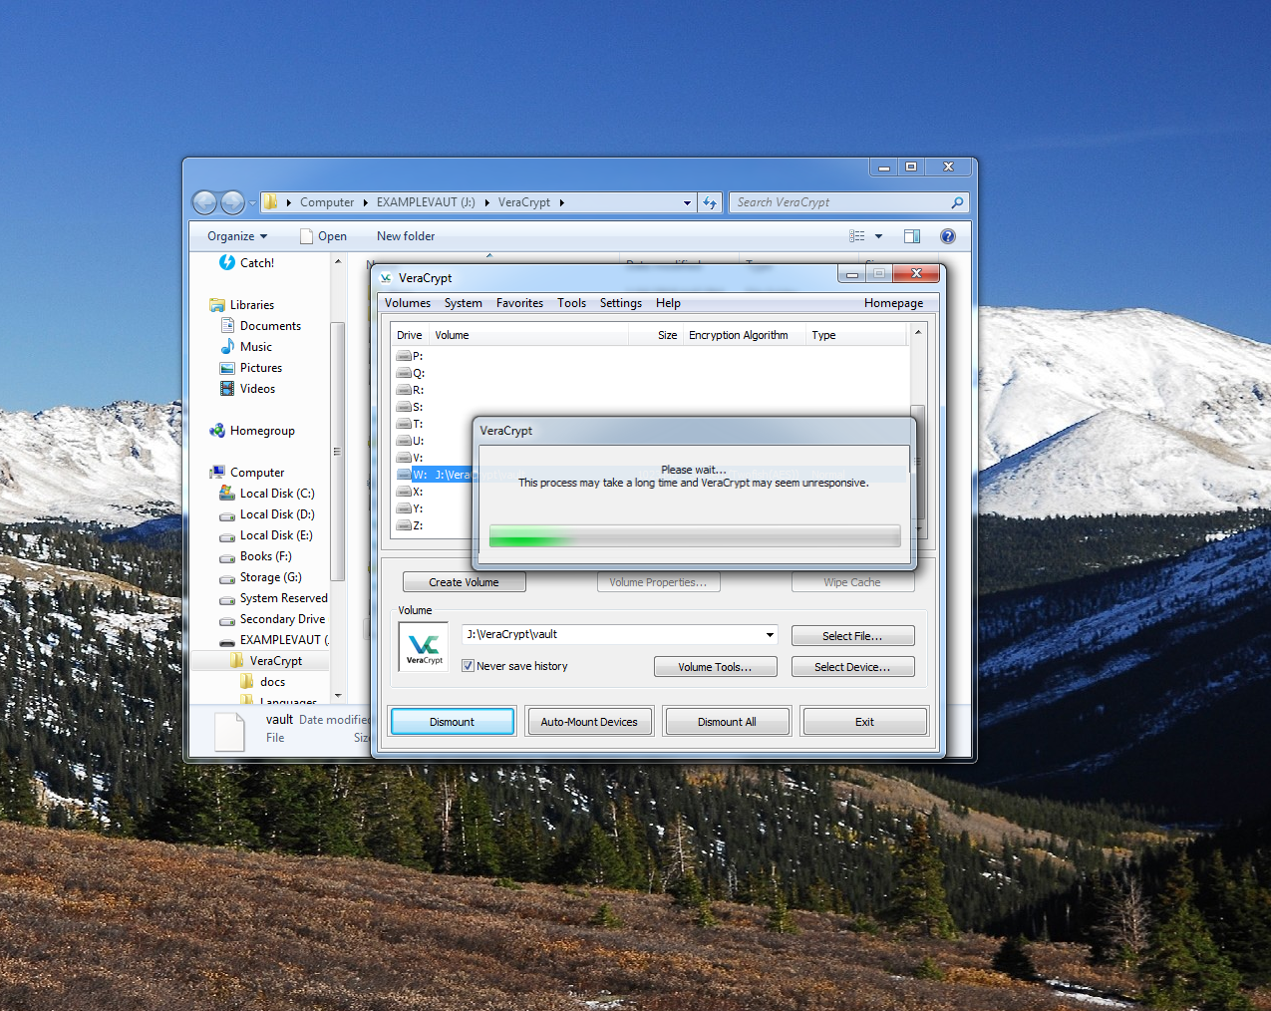This screenshot has width=1271, height=1011.
Task: Open the Volumes menu in VeraCrypt
Action: pos(408,303)
